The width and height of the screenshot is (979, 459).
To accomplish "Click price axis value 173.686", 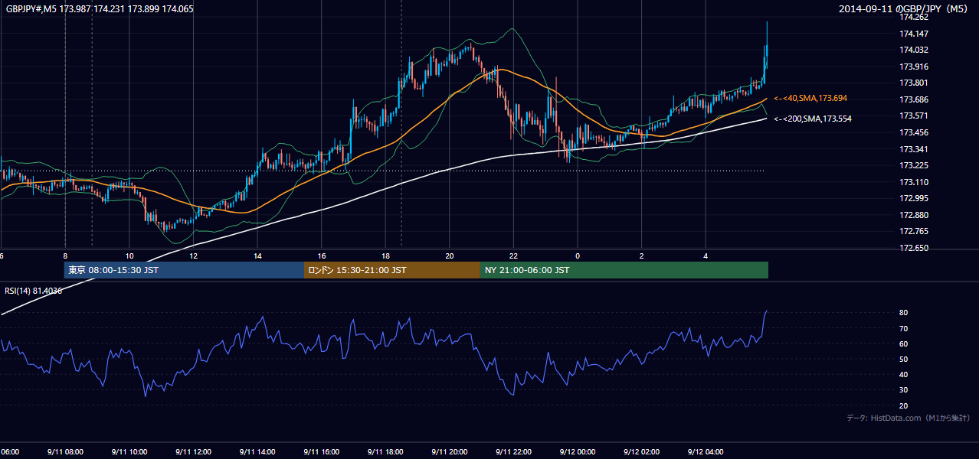I will pos(913,99).
